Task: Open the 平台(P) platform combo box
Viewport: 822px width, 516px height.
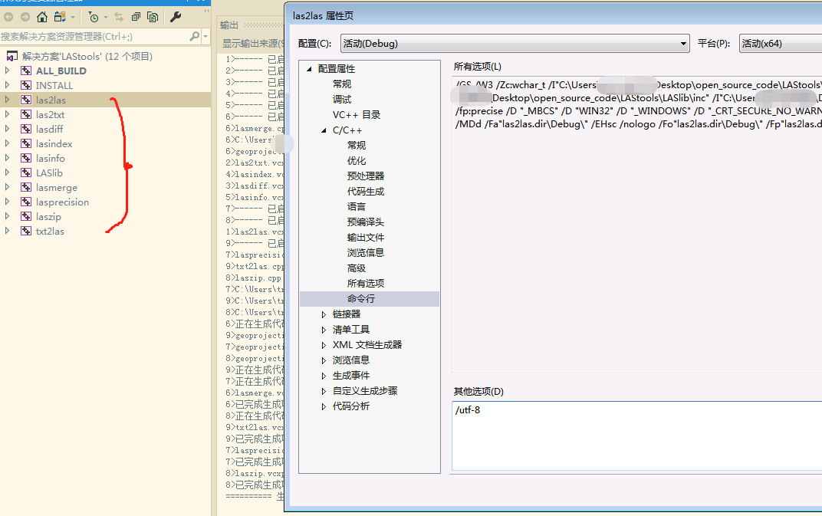Action: coord(781,44)
